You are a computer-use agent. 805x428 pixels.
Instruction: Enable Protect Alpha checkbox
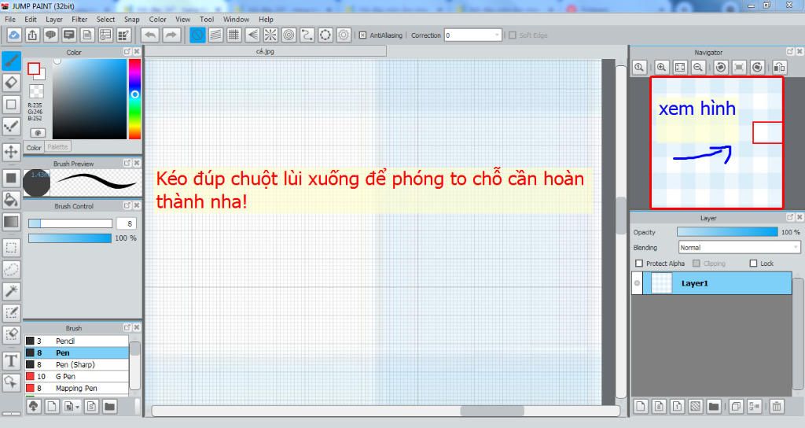click(639, 263)
